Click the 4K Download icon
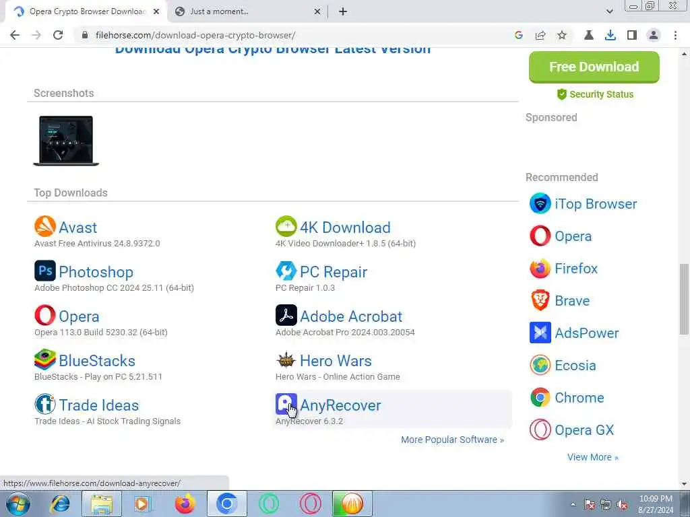This screenshot has width=690, height=517. [286, 226]
